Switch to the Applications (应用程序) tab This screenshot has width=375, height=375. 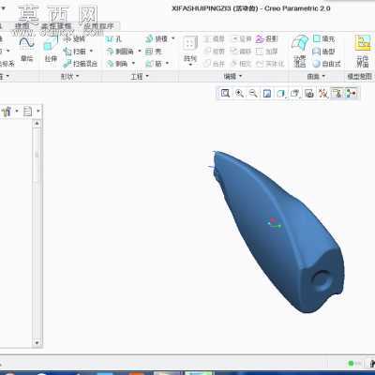click(x=98, y=26)
